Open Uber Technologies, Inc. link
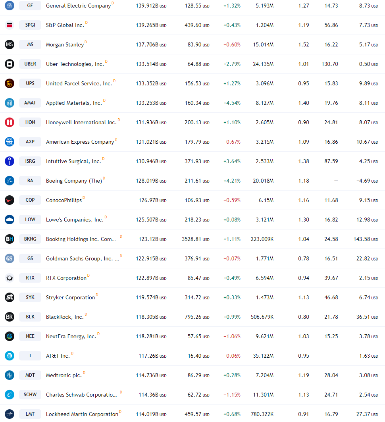The width and height of the screenshot is (385, 422). 75,64
